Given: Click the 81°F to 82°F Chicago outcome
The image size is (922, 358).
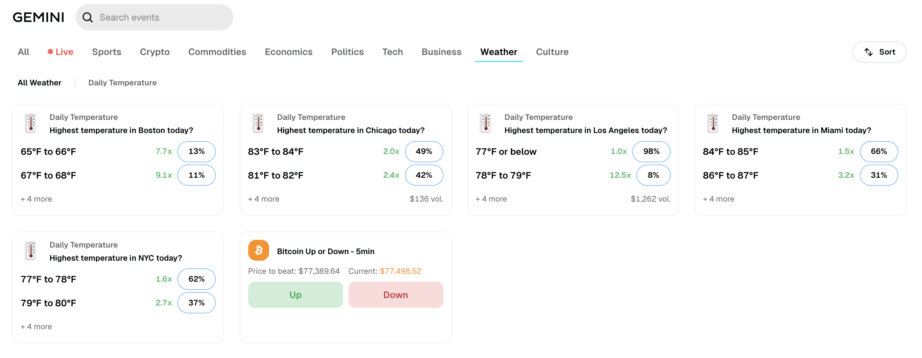Looking at the screenshot, I should (x=276, y=175).
